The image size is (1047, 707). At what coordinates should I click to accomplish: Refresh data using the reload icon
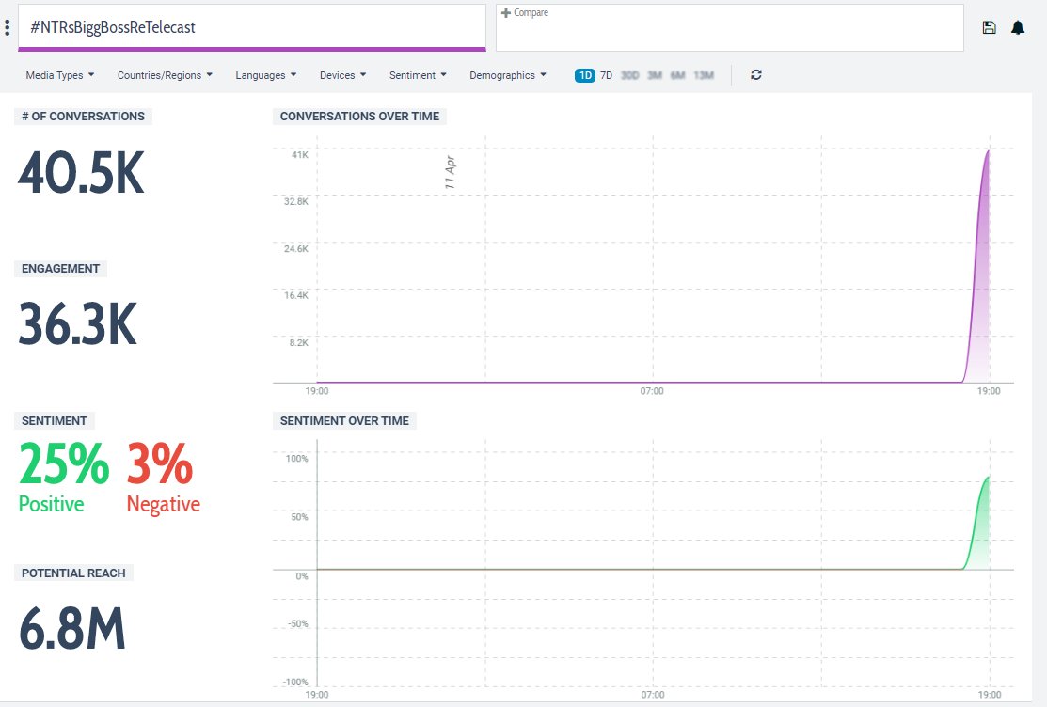click(756, 75)
